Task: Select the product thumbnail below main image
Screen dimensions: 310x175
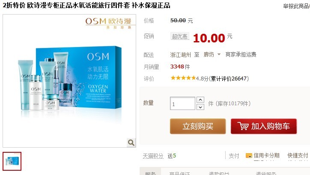Action: tap(12, 161)
